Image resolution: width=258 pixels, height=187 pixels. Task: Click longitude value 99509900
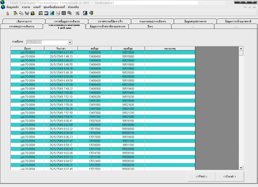pos(128,149)
